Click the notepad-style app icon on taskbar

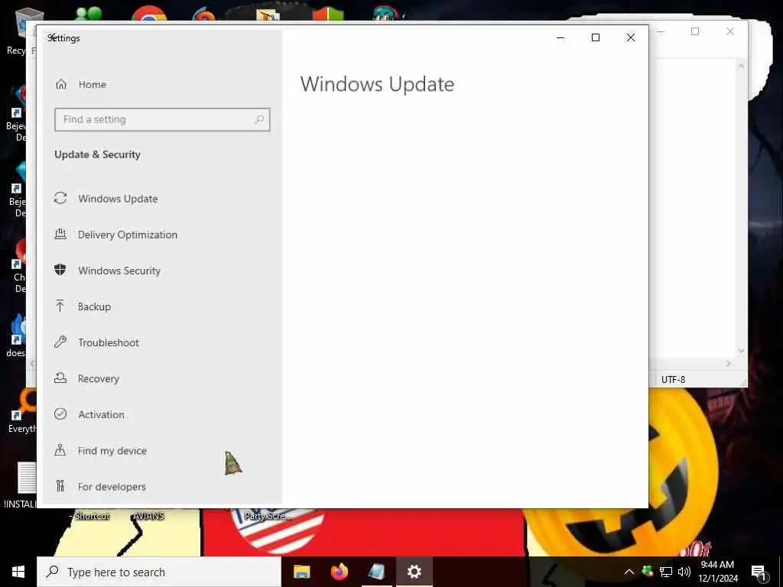tap(376, 572)
